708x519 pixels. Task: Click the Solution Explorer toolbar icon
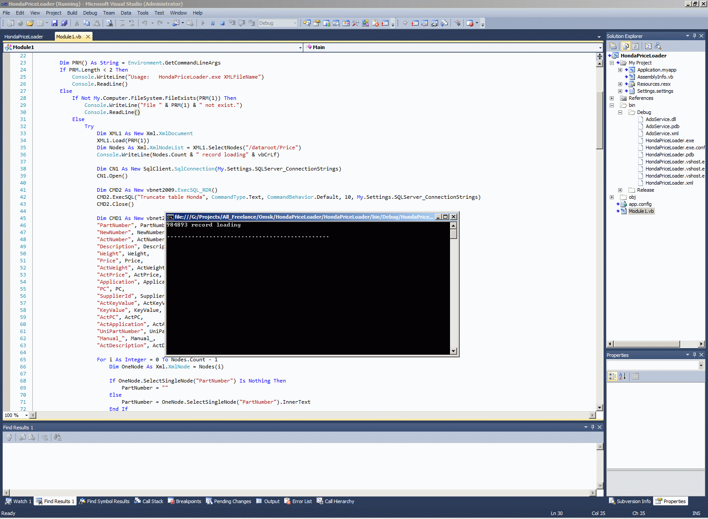[307, 23]
